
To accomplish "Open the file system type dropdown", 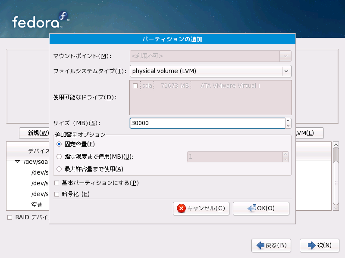I will (x=286, y=71).
